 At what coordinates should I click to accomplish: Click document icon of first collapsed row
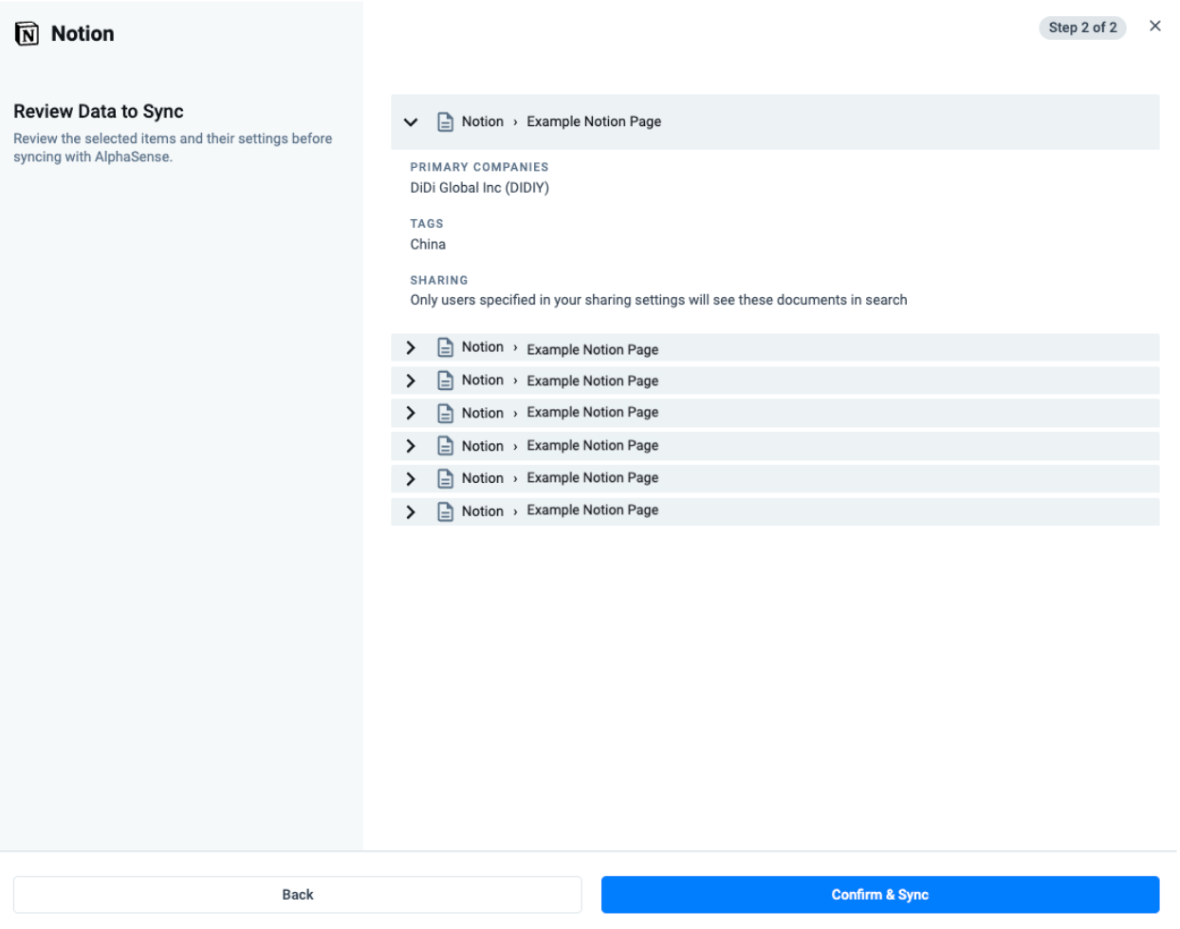(445, 348)
